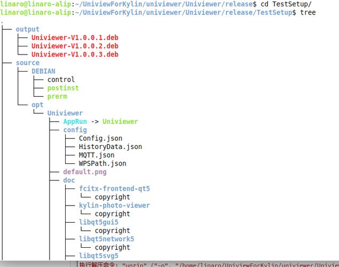339x267 pixels.
Task: Click the output directory name
Action: click(27, 29)
